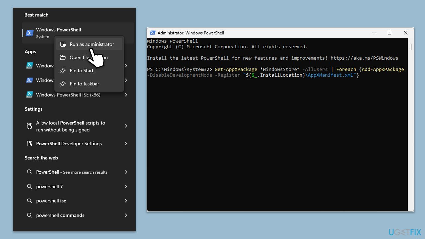Screen dimensions: 425x239
Task: Expand options for Windows PowerShell ISE (x86)
Action: pos(126,95)
